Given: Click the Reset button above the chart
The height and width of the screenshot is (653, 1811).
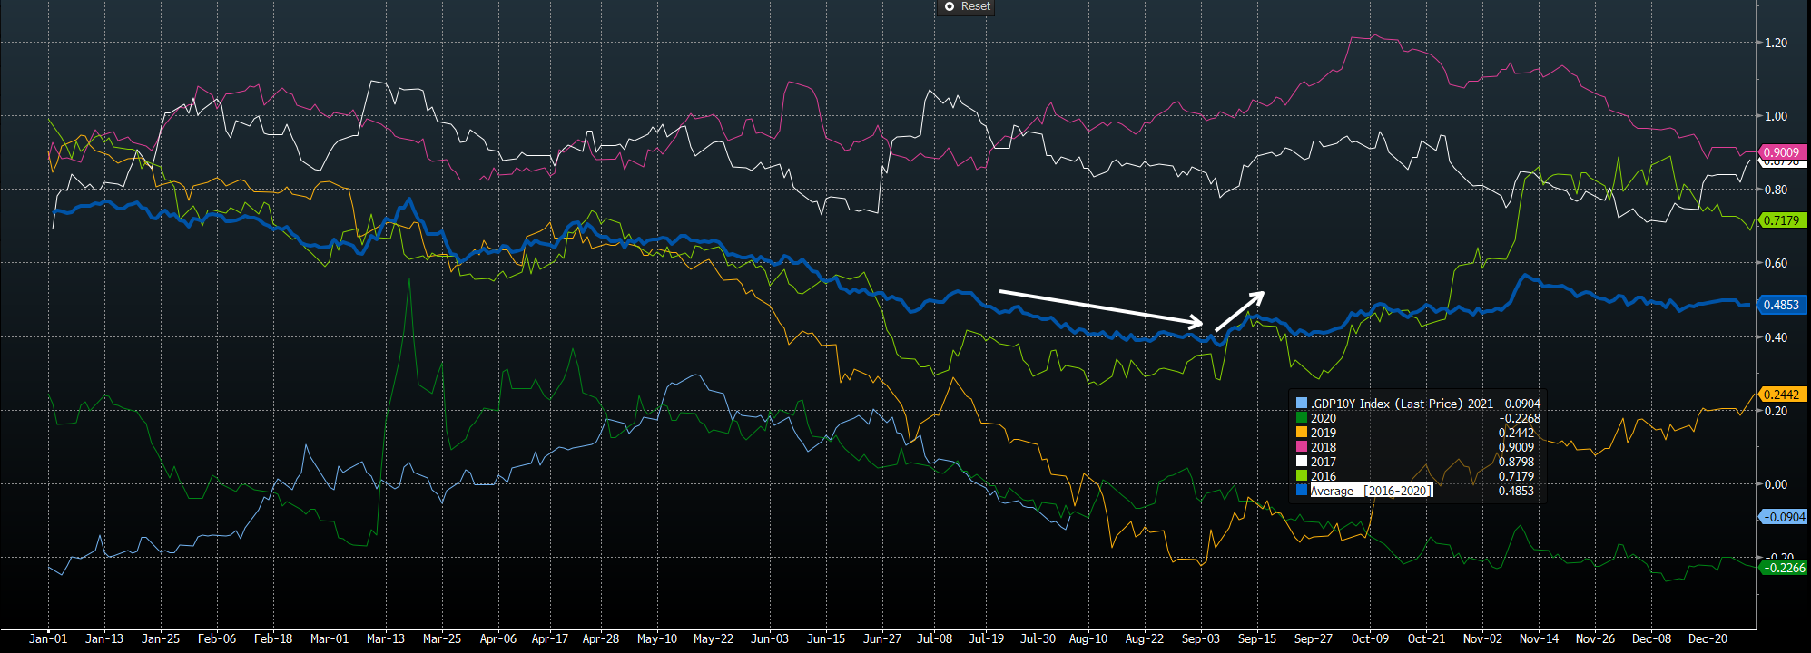Looking at the screenshot, I should 966,6.
